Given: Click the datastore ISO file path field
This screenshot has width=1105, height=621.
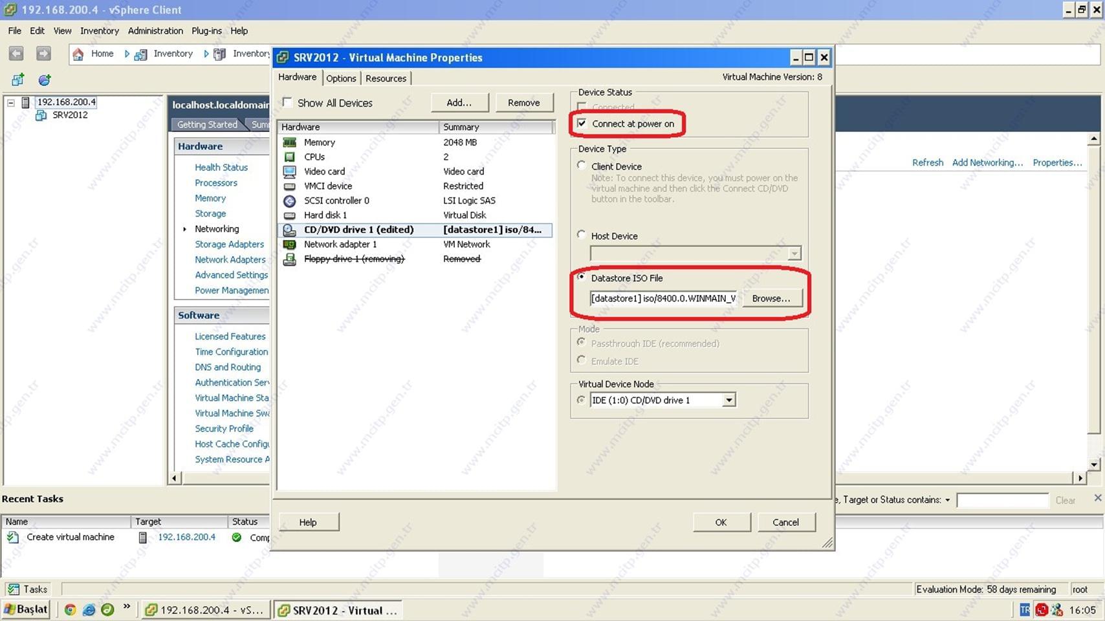Looking at the screenshot, I should coord(663,298).
